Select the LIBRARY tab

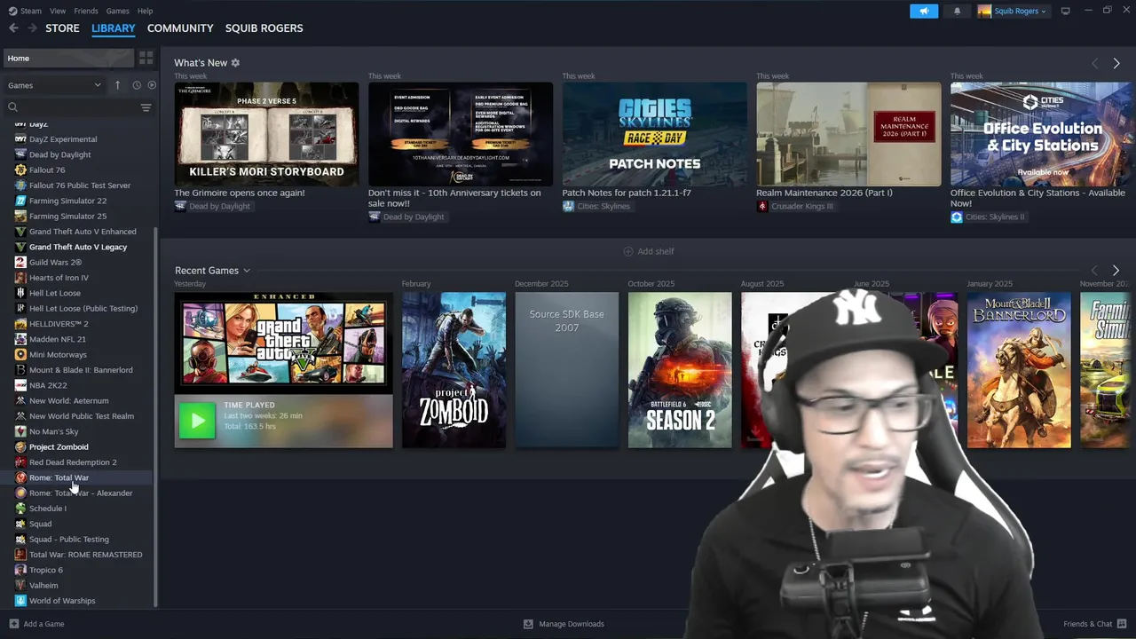114,28
